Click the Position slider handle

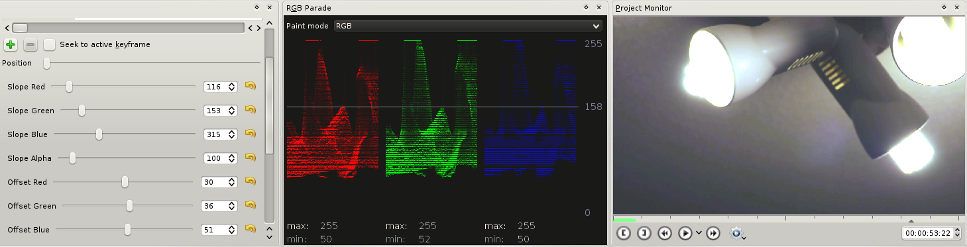[46, 63]
